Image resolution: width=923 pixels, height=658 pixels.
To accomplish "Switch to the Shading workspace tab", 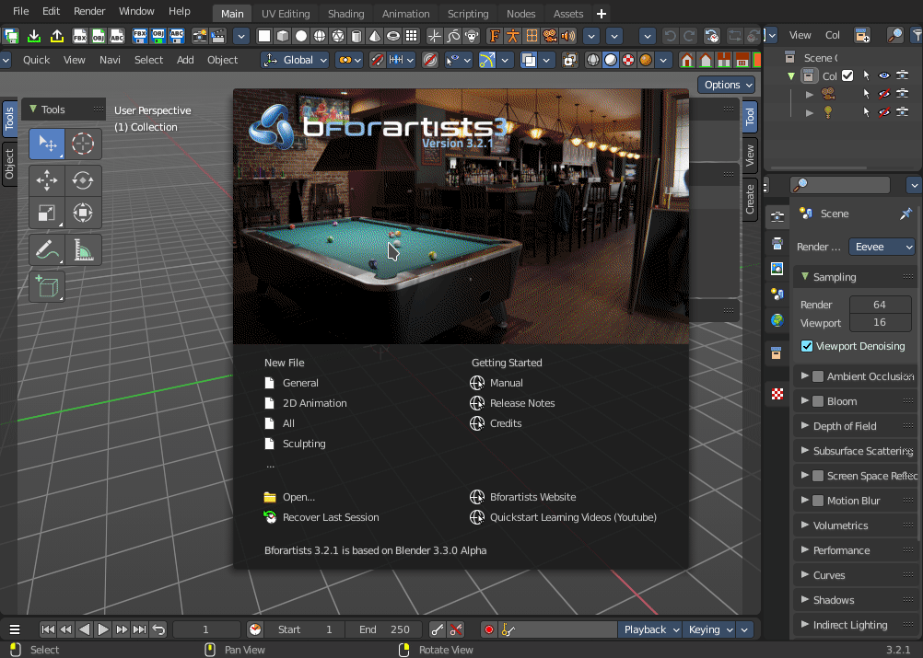I will click(346, 14).
